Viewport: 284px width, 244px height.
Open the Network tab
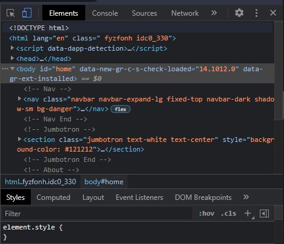pyautogui.click(x=185, y=13)
